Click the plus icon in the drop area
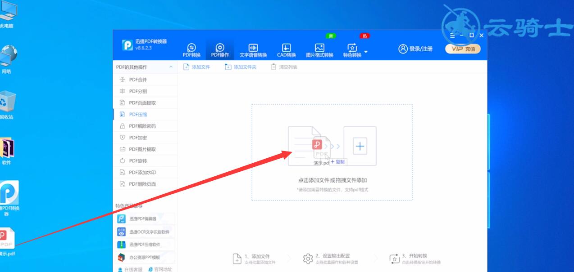 (360, 146)
